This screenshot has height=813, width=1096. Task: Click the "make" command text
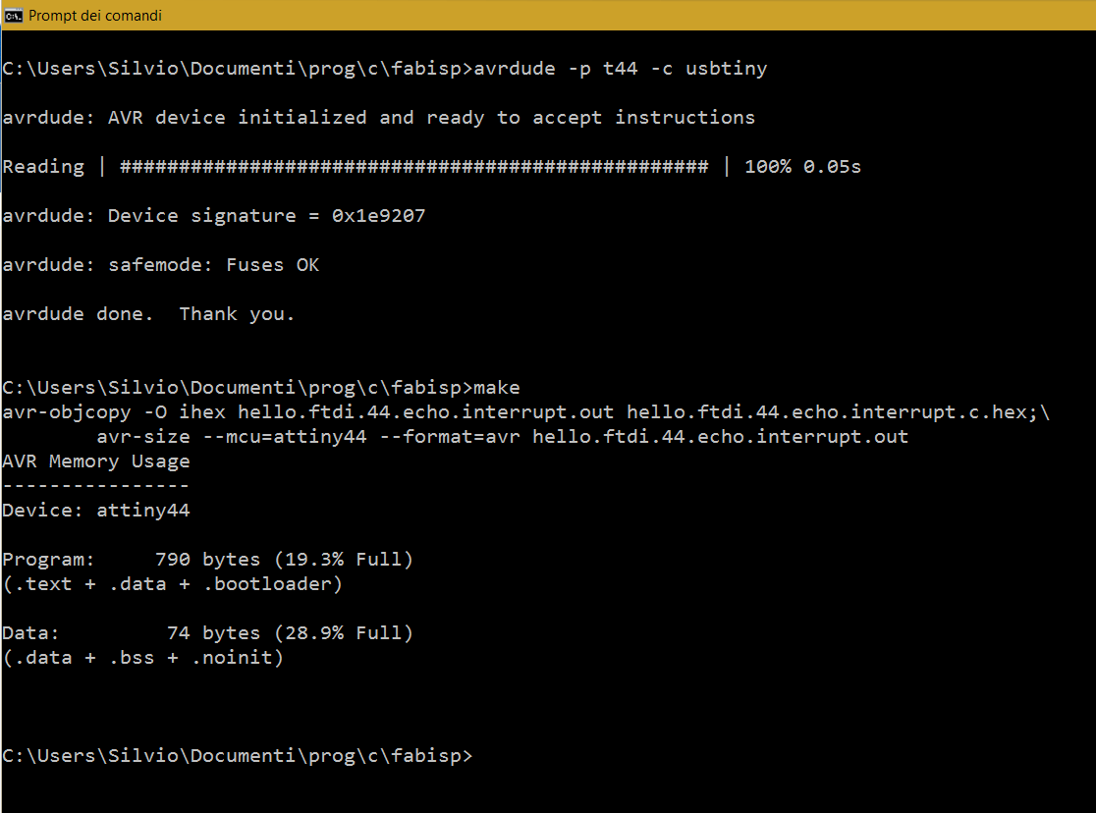(497, 387)
